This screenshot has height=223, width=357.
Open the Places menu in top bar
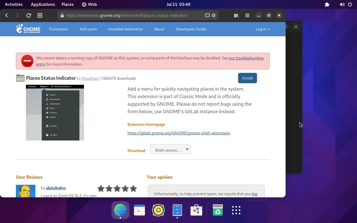coord(67,4)
